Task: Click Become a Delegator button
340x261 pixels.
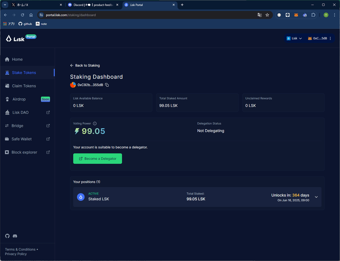Action: [x=97, y=159]
